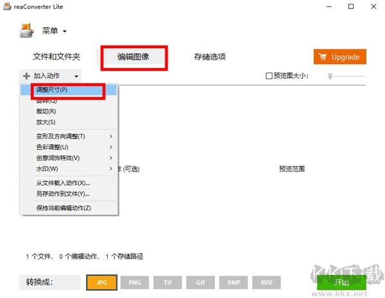
Task: Select 保持当前编辑动作(Z) menu item
Action: coord(69,208)
